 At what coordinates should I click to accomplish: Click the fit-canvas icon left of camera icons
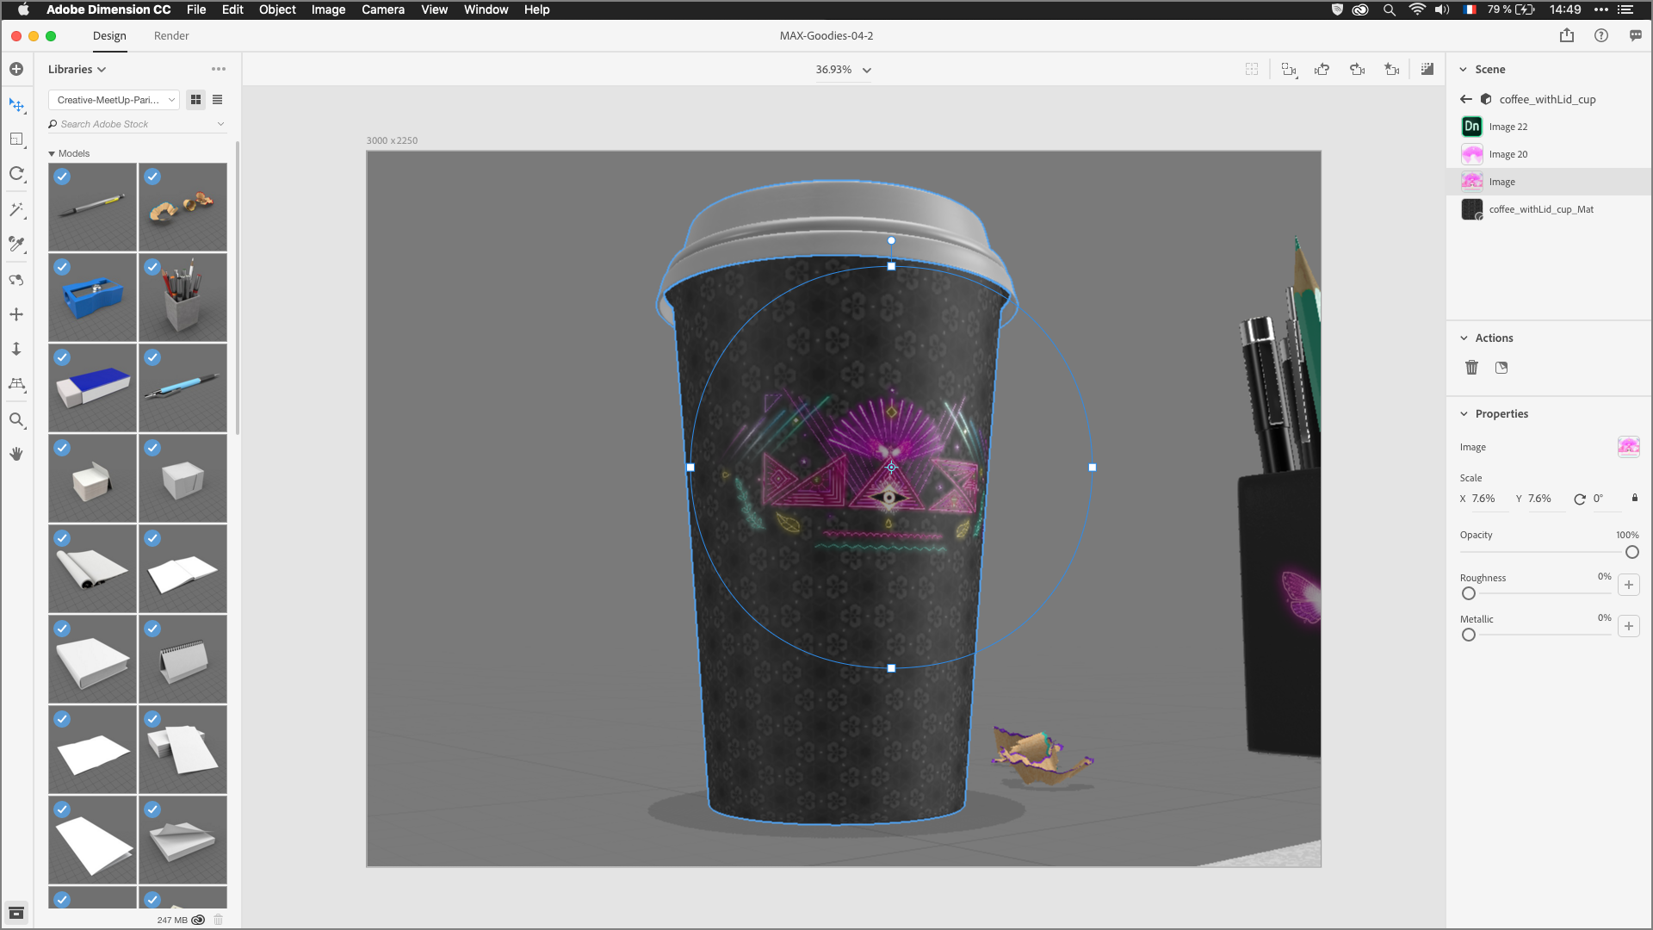(x=1252, y=70)
